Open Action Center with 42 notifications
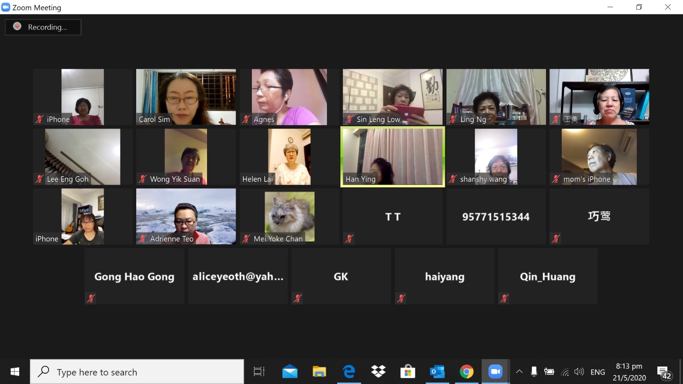Screen dimensions: 683x384 click(x=664, y=373)
